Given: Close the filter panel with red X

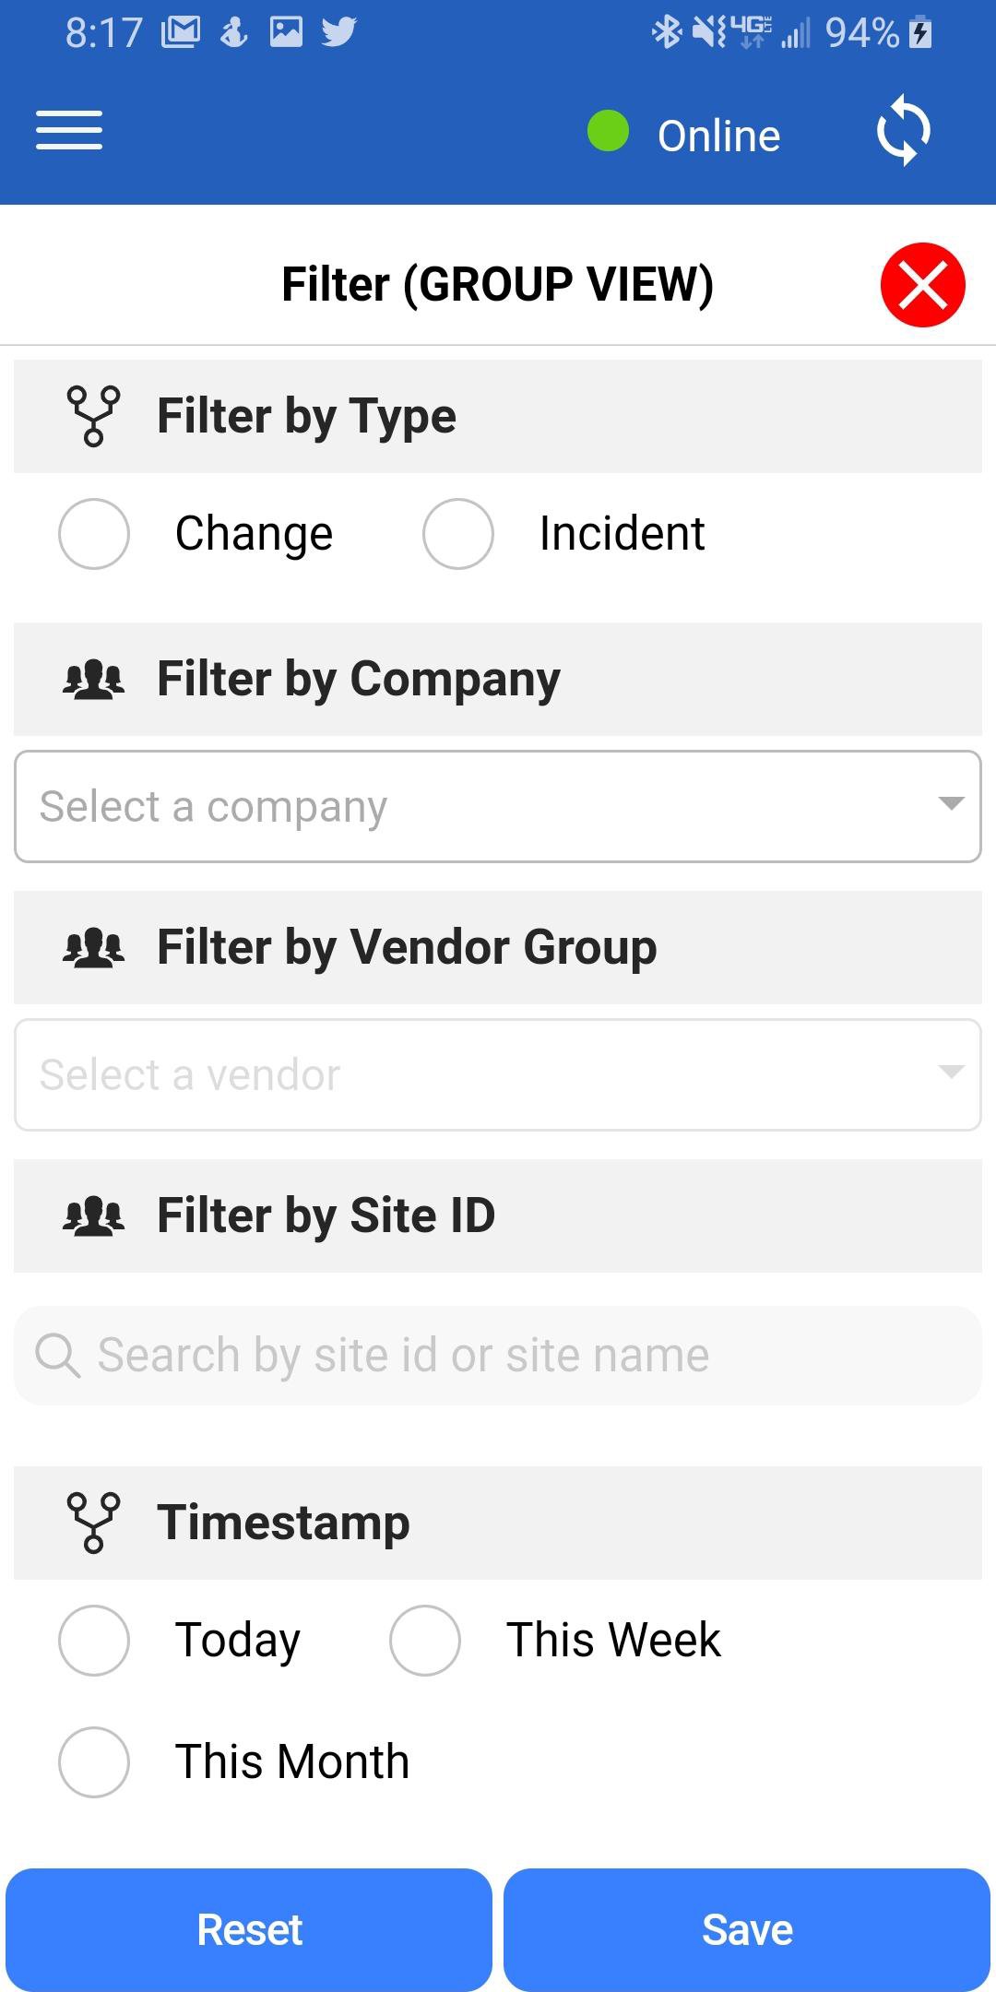Looking at the screenshot, I should pos(922,285).
